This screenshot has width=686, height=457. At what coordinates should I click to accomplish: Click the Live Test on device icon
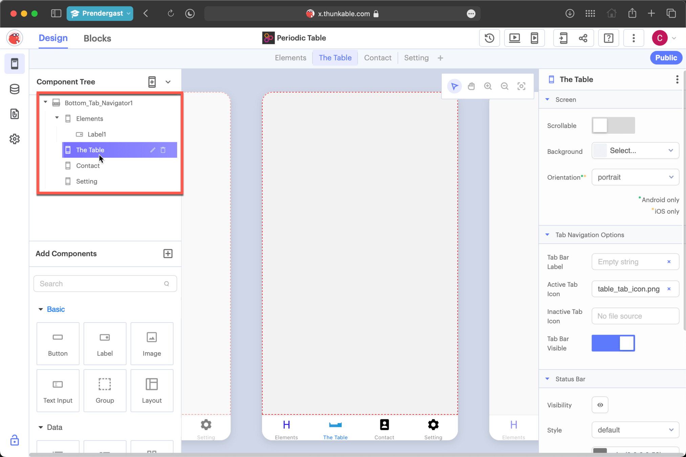click(534, 38)
